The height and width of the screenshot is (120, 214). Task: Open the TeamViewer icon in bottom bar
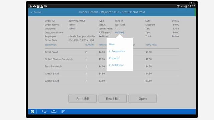click(x=32, y=112)
